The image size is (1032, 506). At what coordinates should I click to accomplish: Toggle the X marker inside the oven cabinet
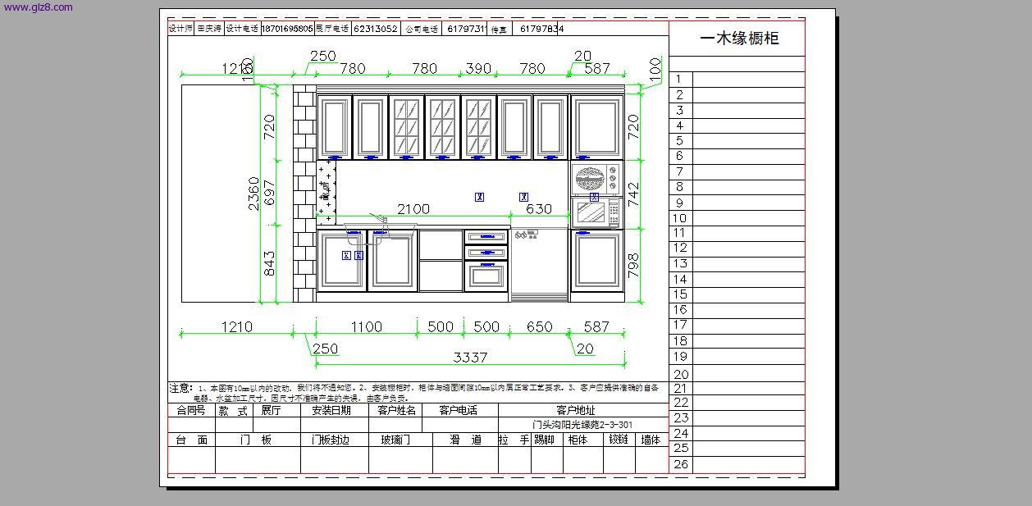[x=594, y=197]
